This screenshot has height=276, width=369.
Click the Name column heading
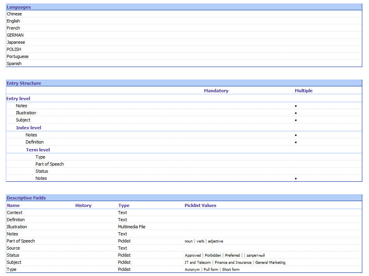click(x=13, y=205)
